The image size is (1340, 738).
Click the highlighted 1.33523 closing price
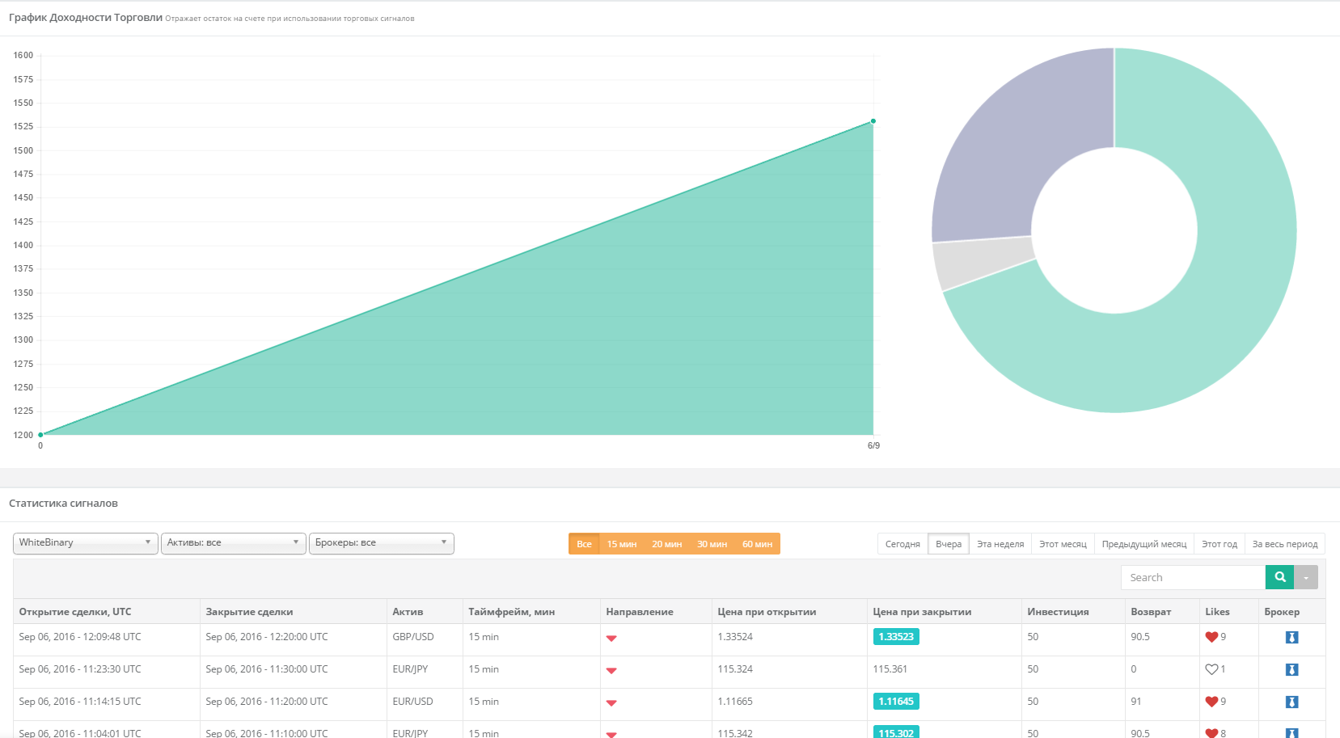[896, 637]
